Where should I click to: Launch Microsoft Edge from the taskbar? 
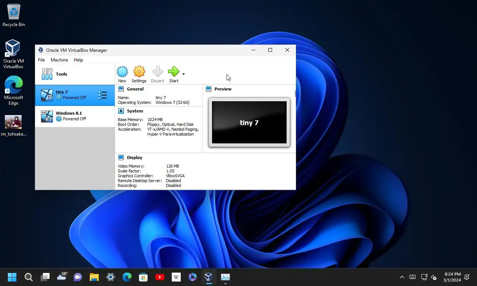coord(127,277)
